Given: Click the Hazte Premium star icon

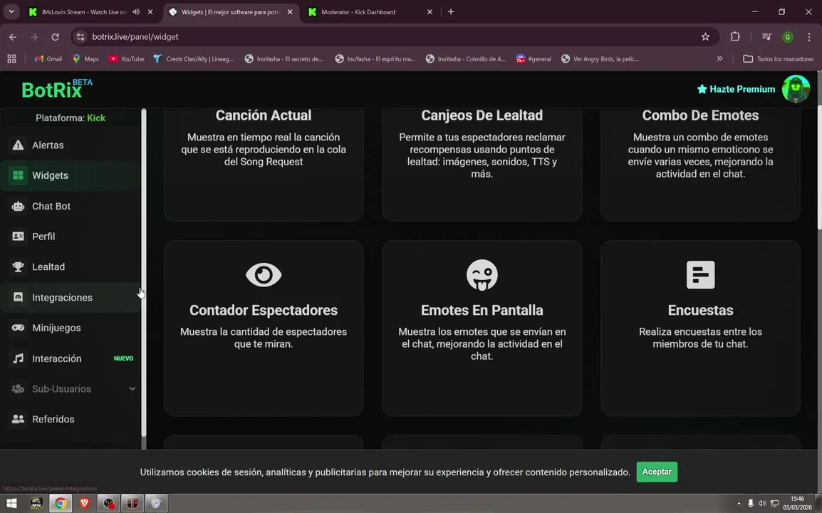Looking at the screenshot, I should click(702, 89).
